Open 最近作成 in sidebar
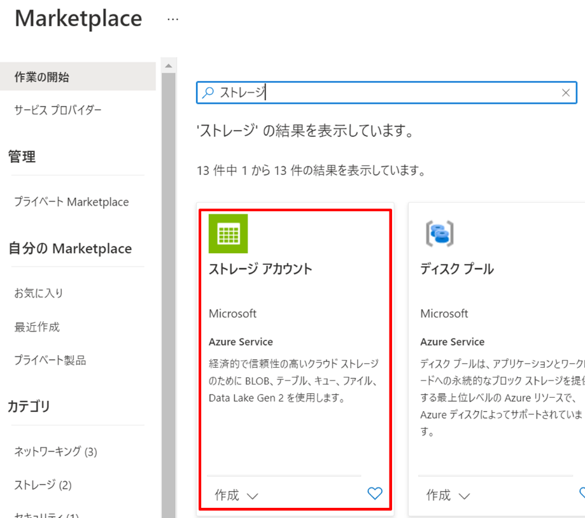 [x=37, y=327]
